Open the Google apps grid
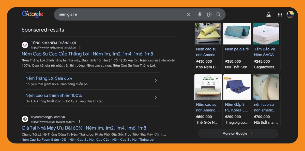Screen dimensions: 305x151 (280, 14)
